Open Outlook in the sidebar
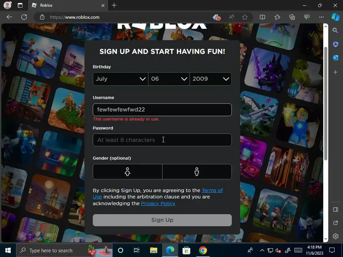 (335, 58)
